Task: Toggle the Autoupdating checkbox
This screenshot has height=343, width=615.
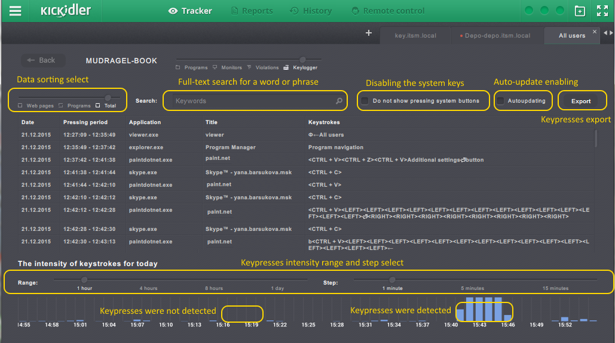Action: click(x=501, y=101)
